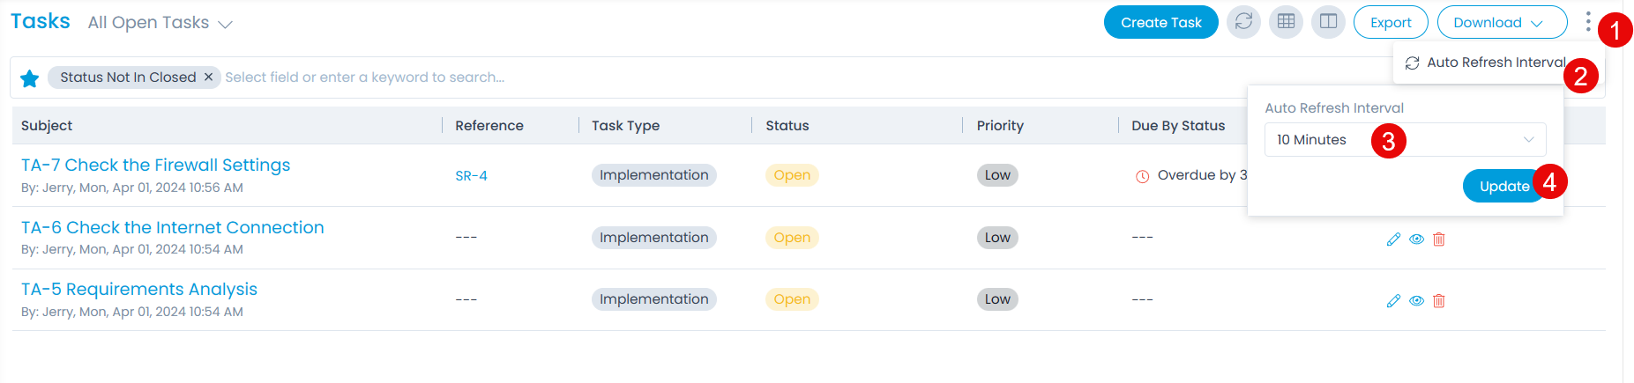Edit the TA-5 task with pencil icon

1393,301
